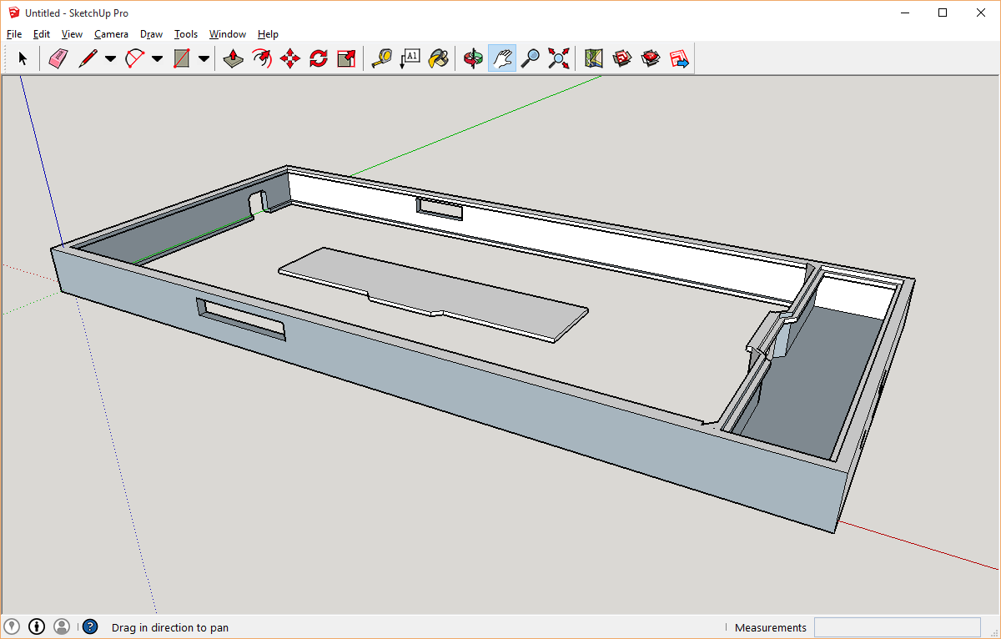The width and height of the screenshot is (1001, 639).
Task: Click the rectangular slot on the front wall
Action: (241, 319)
